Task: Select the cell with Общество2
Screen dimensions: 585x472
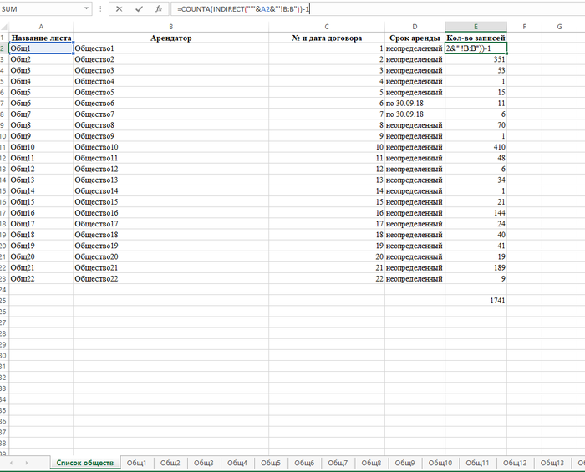Action: pos(170,59)
